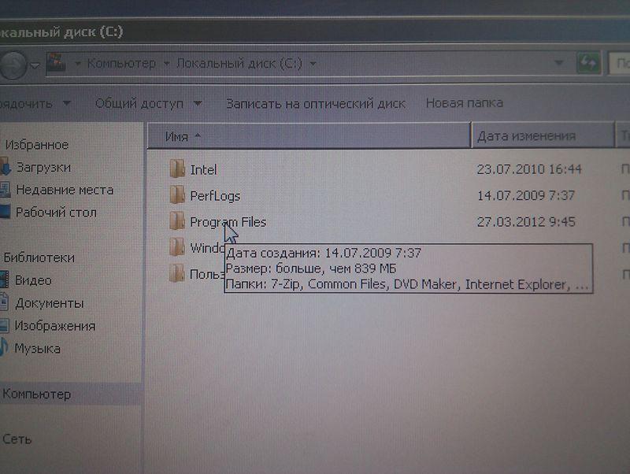Open the Общий доступ menu
The image size is (630, 474).
(148, 104)
